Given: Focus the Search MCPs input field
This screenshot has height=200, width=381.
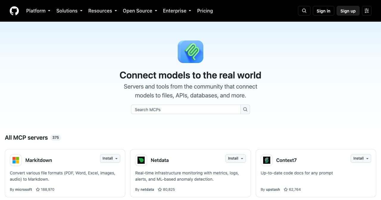Looking at the screenshot, I should [x=186, y=109].
